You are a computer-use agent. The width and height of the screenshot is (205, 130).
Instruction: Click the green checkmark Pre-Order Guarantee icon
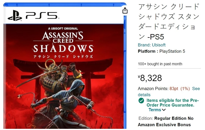tap(141, 101)
